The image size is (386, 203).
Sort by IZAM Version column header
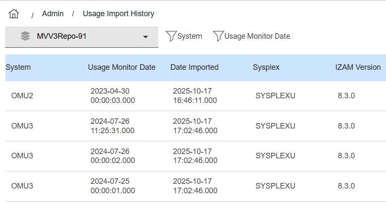[358, 67]
